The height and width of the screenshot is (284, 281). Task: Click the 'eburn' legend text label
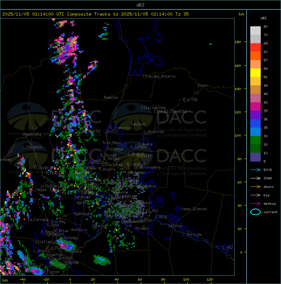269,187
